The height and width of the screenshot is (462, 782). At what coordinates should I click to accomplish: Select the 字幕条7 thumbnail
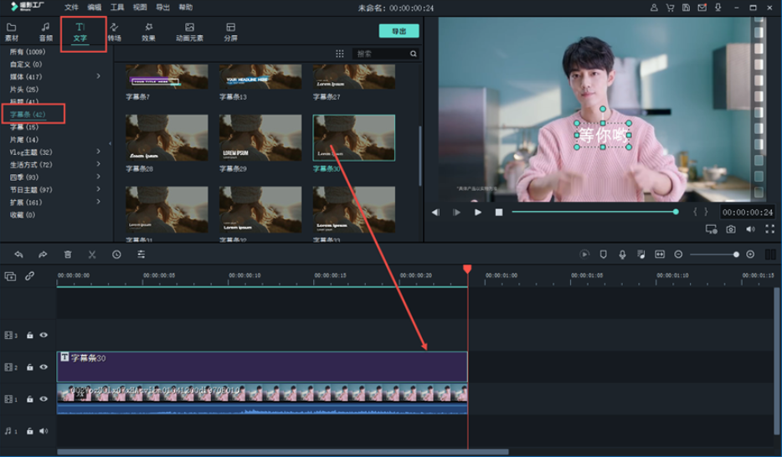tap(167, 77)
